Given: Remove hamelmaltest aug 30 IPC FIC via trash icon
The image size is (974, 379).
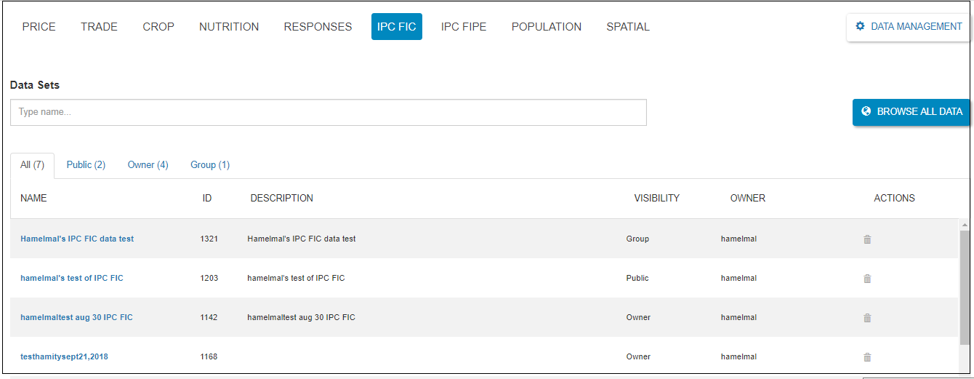Looking at the screenshot, I should tap(867, 318).
